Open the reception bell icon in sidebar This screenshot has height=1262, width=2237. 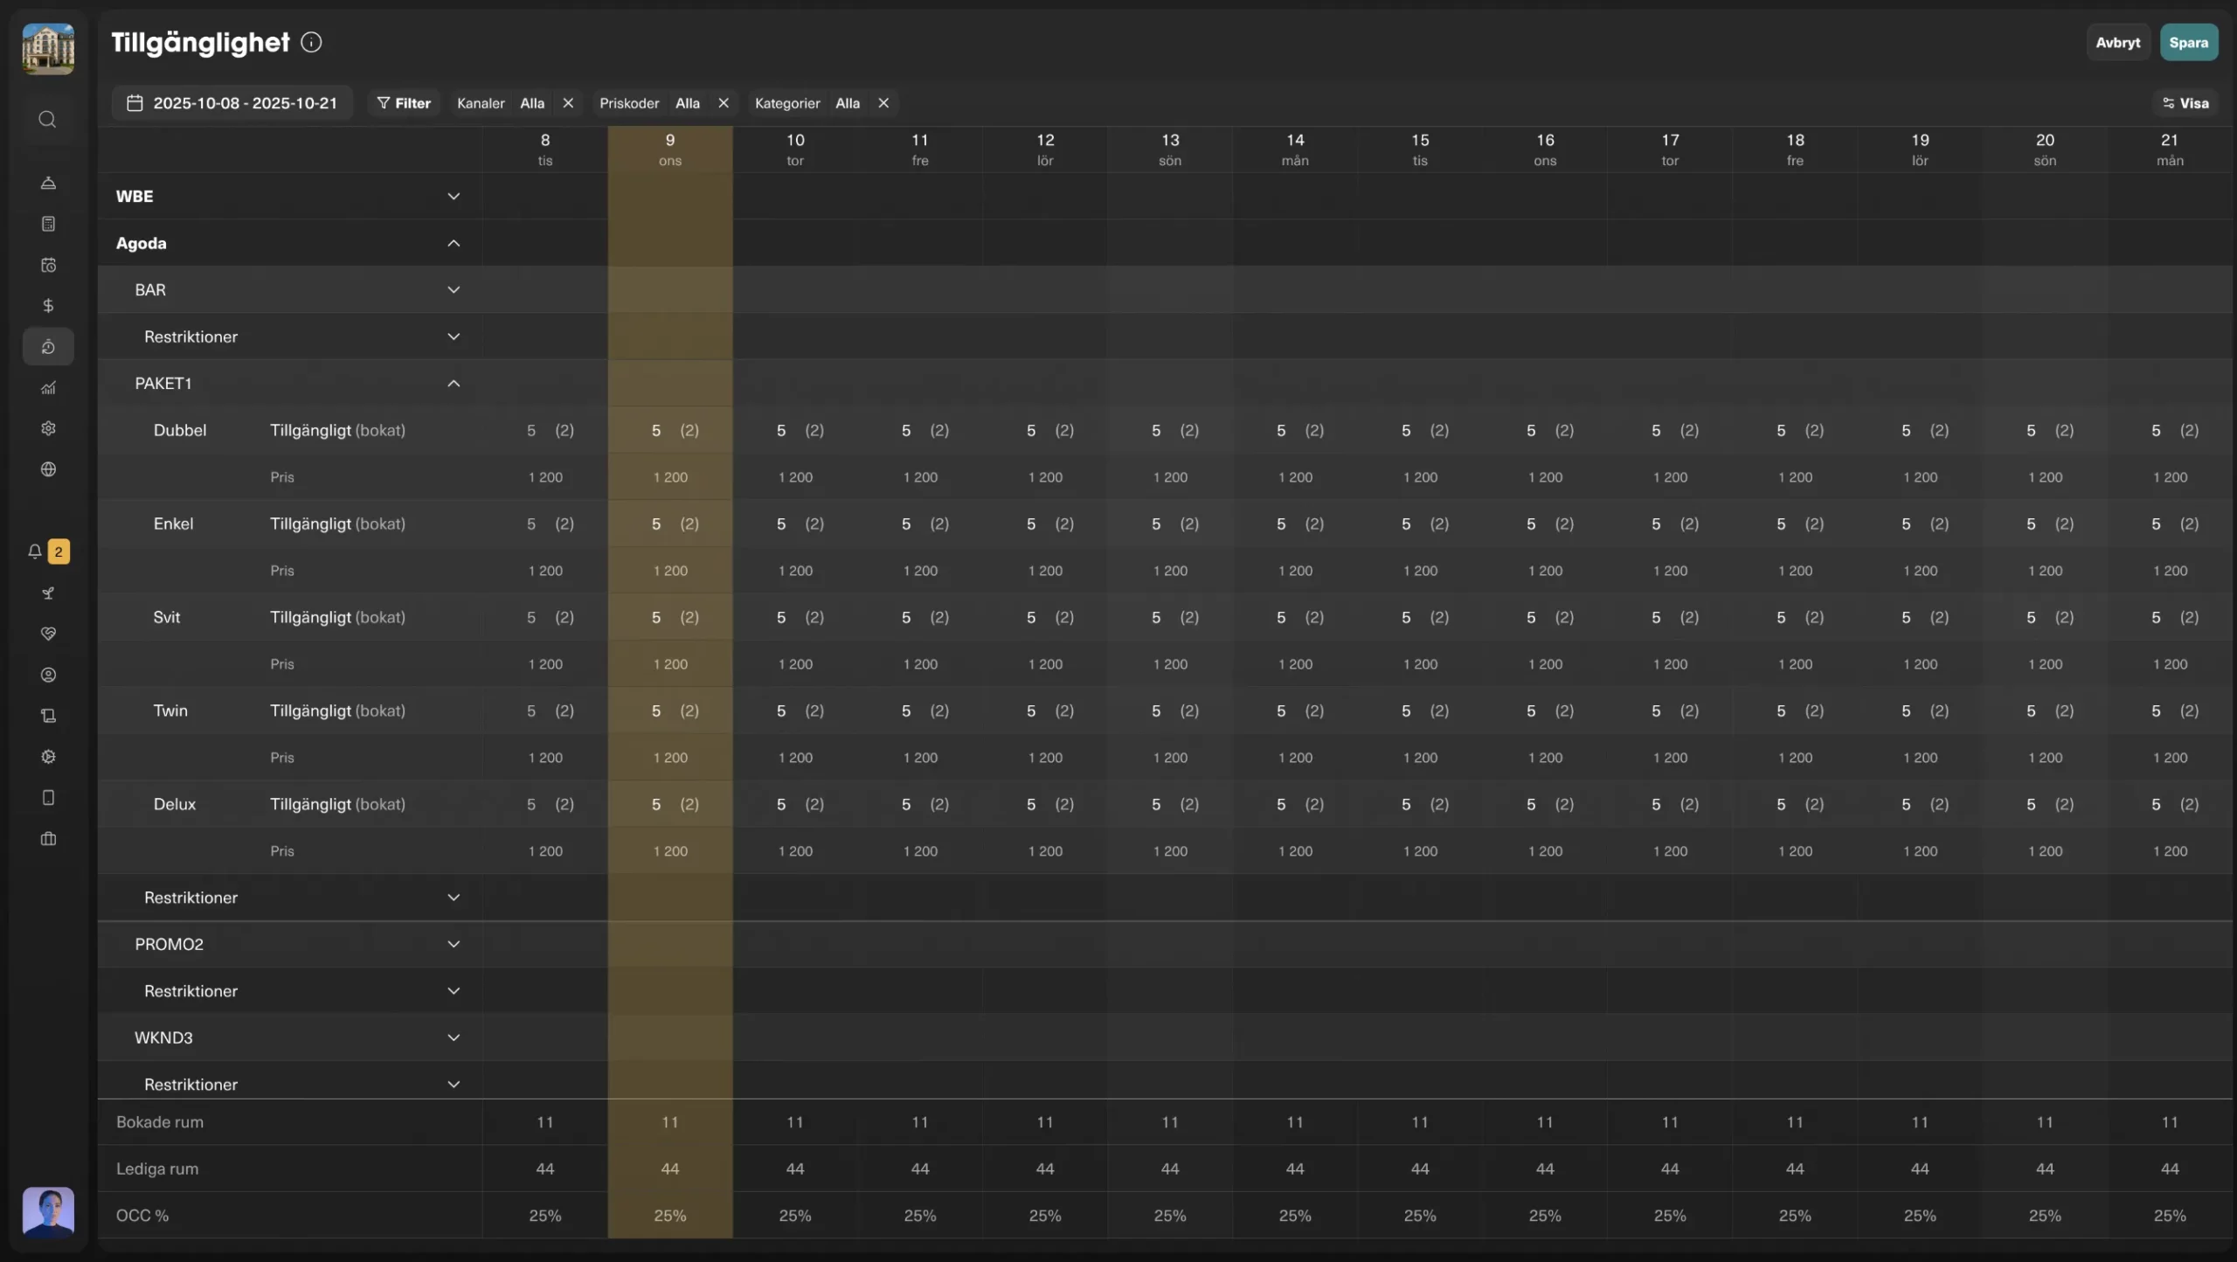point(48,183)
